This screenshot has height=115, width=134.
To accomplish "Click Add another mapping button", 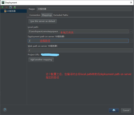I will 41,60.
